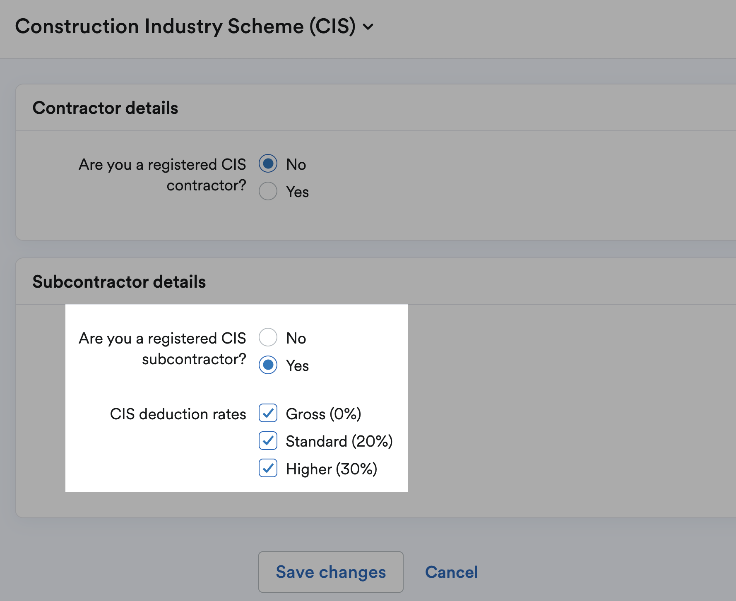Uncheck the Gross (0%) deduction rate
736x601 pixels.
tap(268, 413)
